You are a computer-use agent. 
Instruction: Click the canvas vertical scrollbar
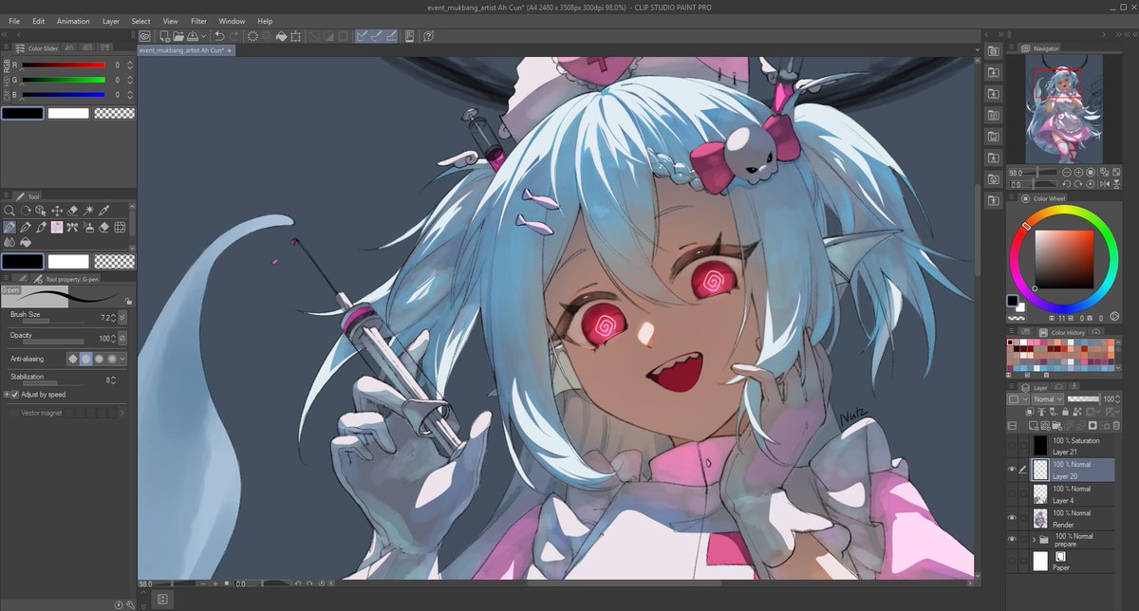pyautogui.click(x=977, y=232)
